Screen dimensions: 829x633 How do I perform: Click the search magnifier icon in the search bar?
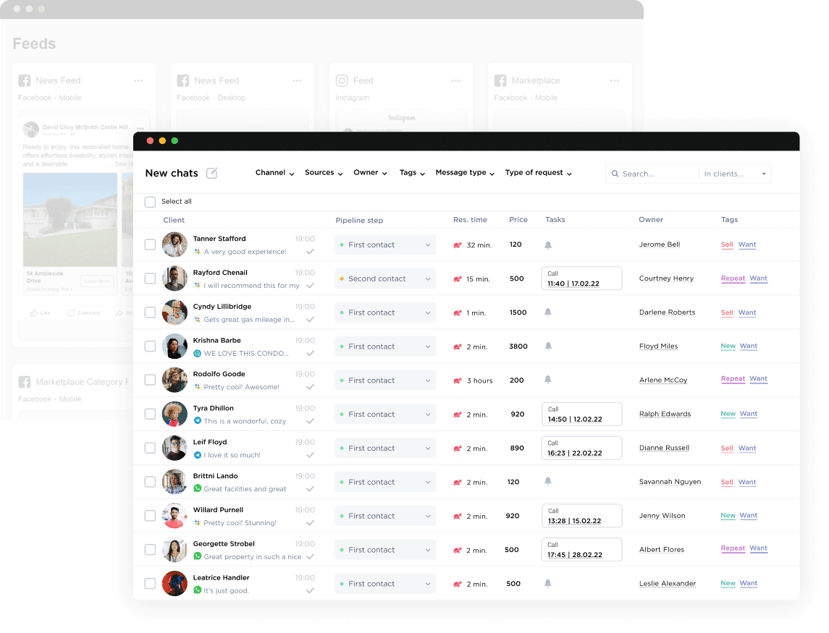coord(615,174)
